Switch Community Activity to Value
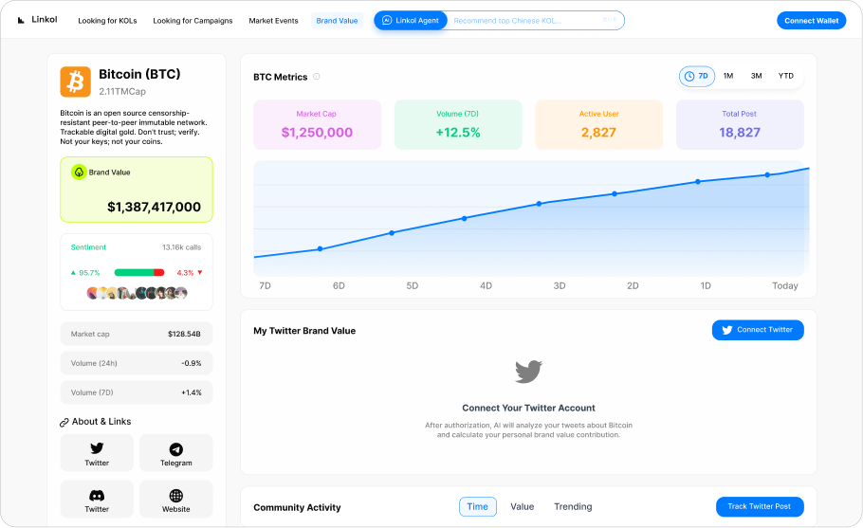863x528 pixels. (523, 506)
